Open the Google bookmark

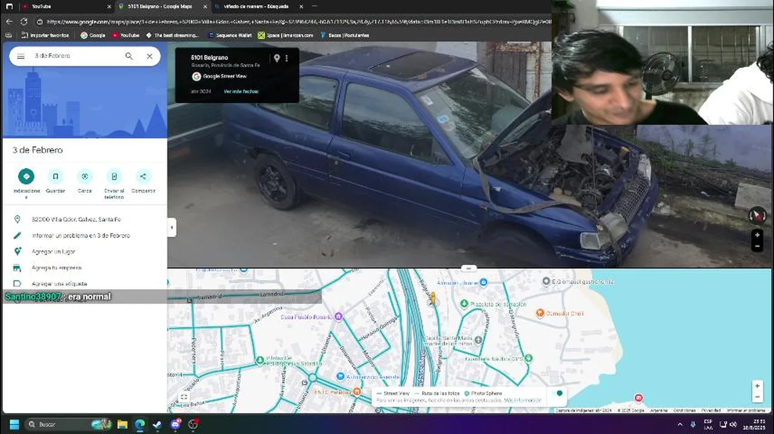pos(93,36)
